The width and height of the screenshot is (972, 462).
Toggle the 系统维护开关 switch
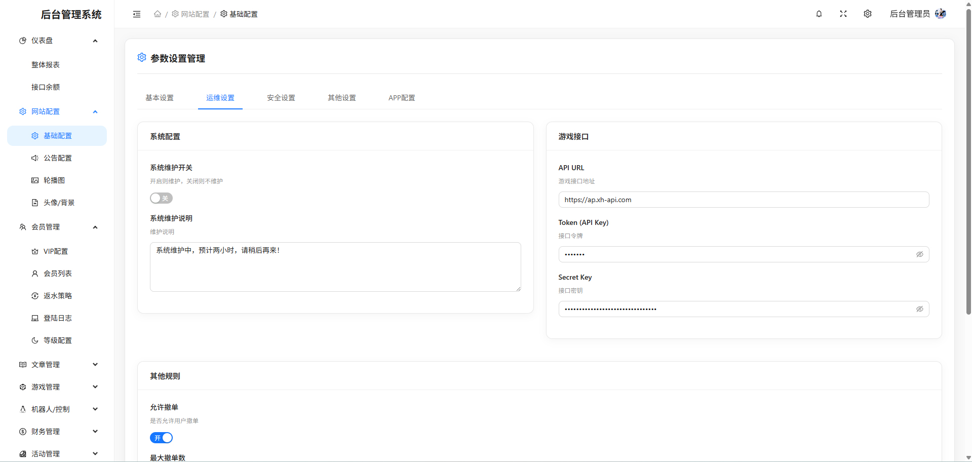pos(161,198)
